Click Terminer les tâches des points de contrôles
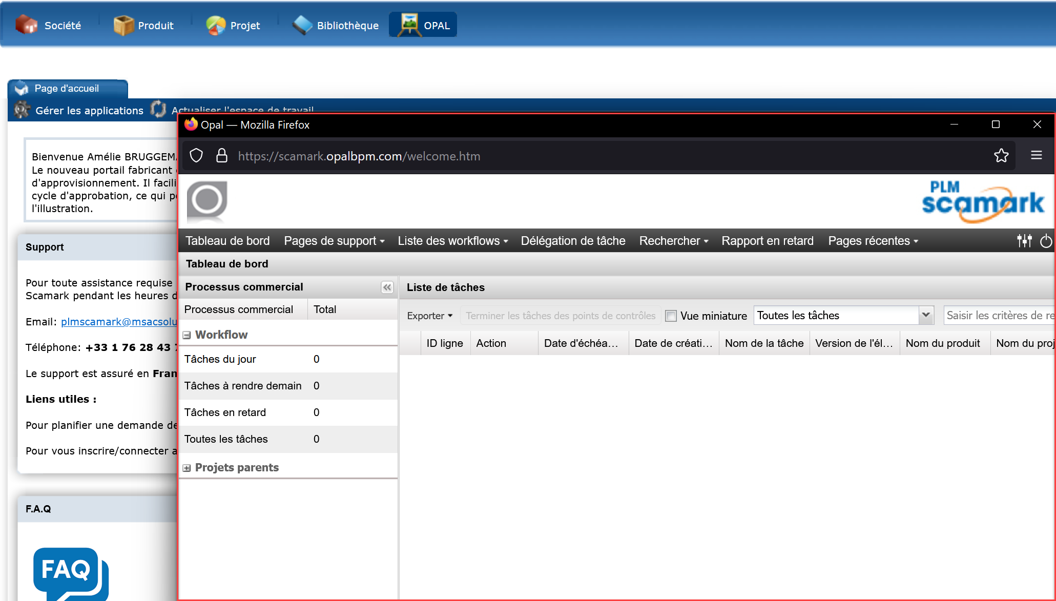Screen dimensions: 1056x601 coord(561,316)
